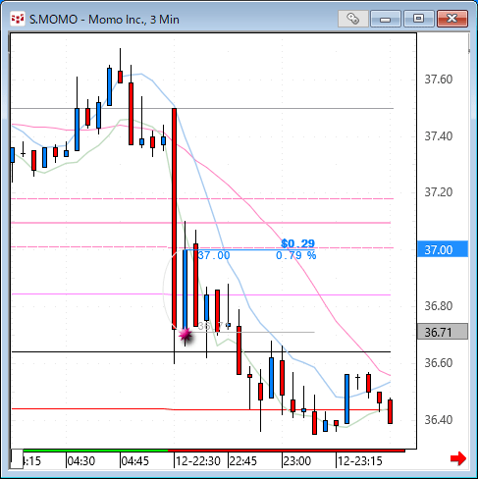
Task: Click the 0.79 % annotation text
Action: [x=295, y=255]
